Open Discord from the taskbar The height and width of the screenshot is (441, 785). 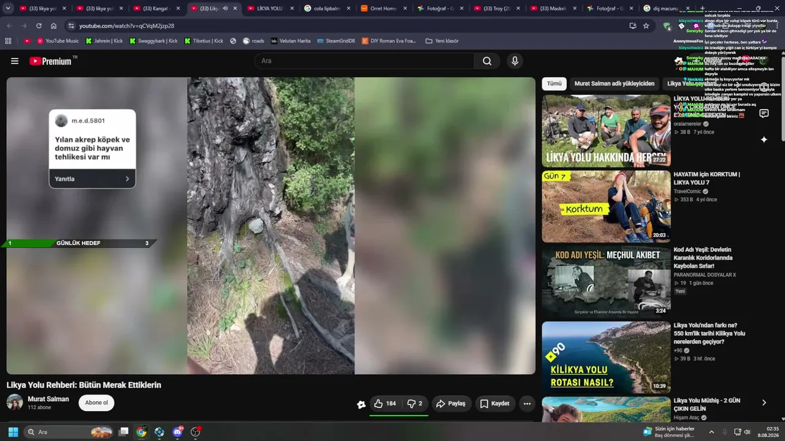[x=178, y=432]
